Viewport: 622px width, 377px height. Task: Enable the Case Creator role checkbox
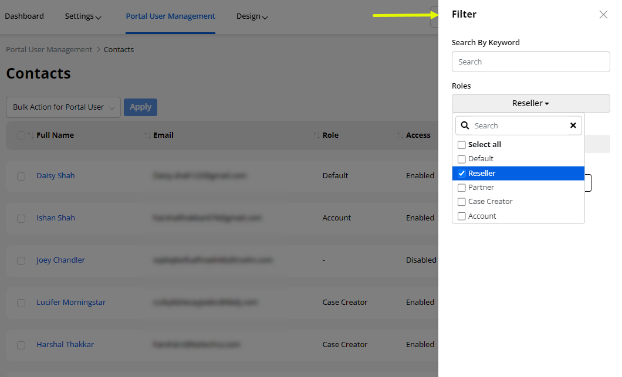pos(462,202)
